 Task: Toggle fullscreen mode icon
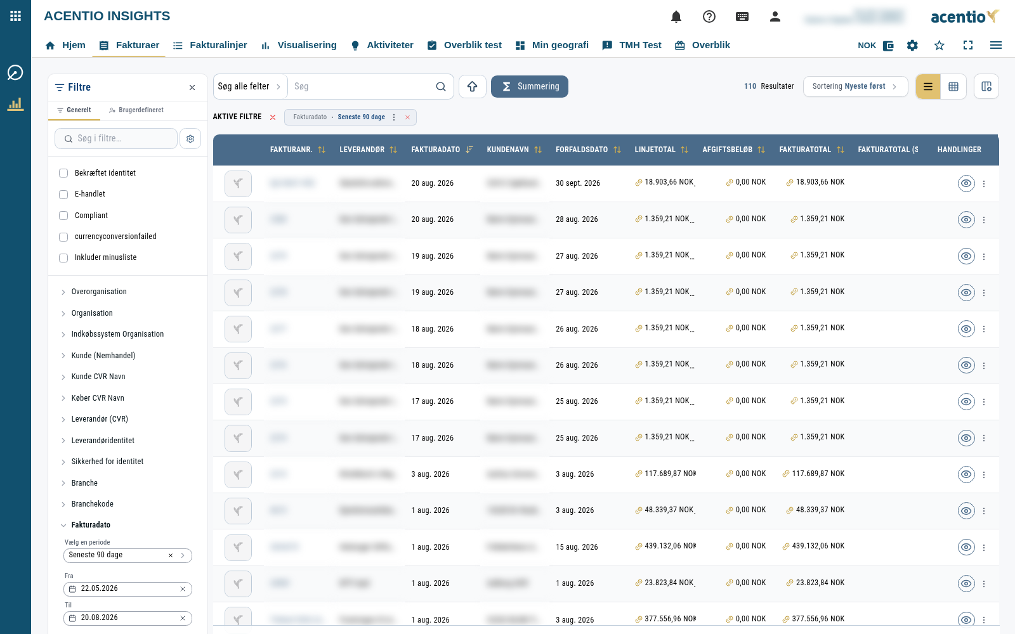(x=968, y=45)
